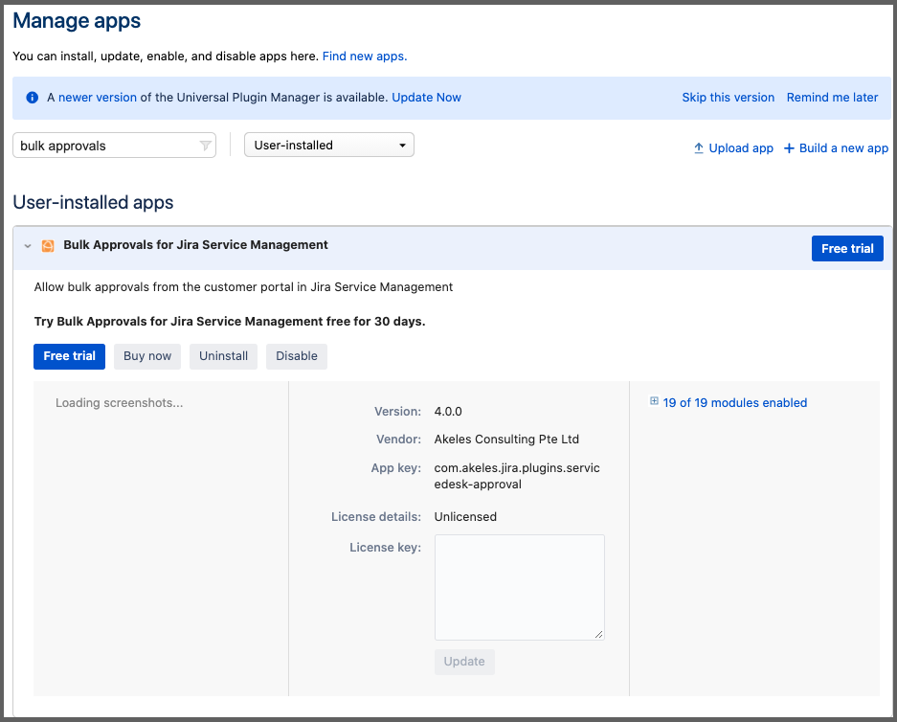Click the filter funnel icon in the search box

click(x=205, y=146)
